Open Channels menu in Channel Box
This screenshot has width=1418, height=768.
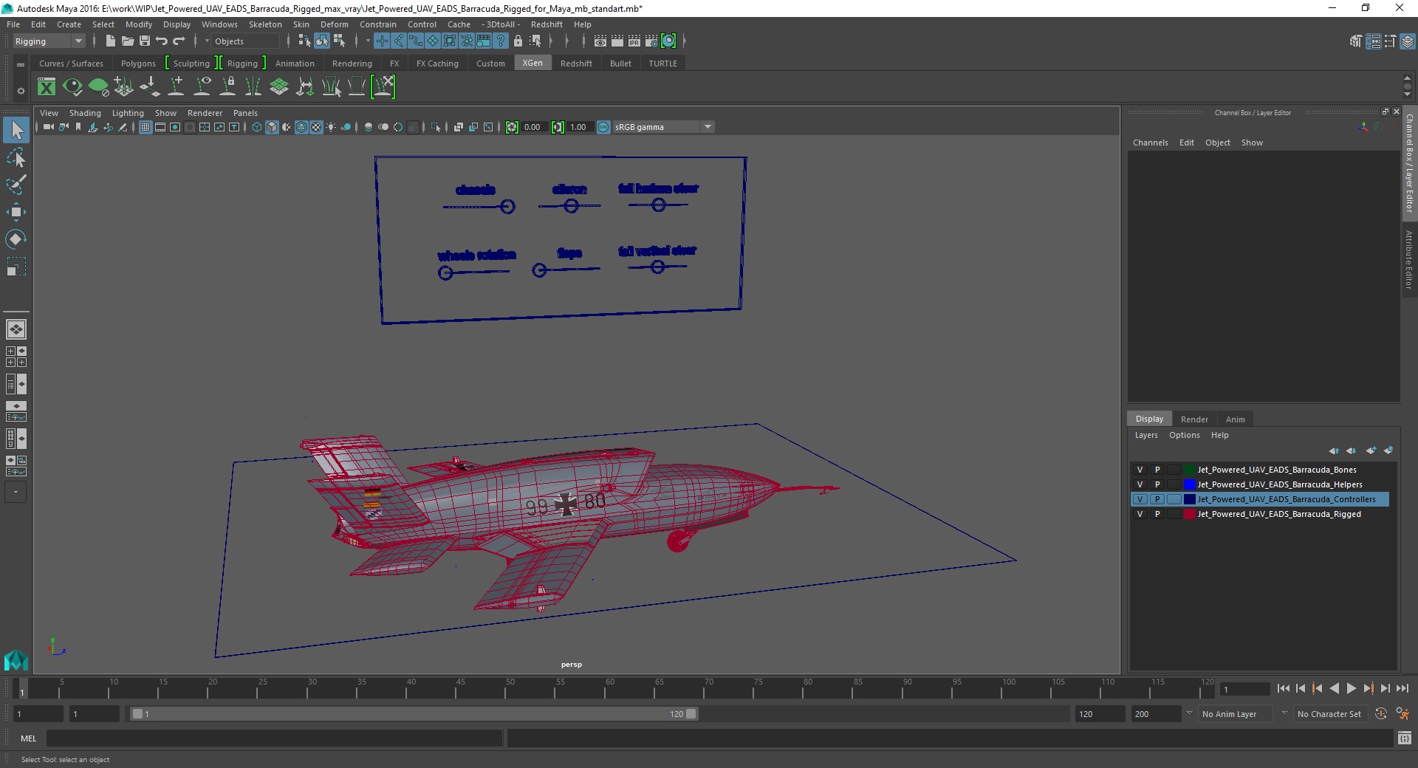click(1150, 143)
